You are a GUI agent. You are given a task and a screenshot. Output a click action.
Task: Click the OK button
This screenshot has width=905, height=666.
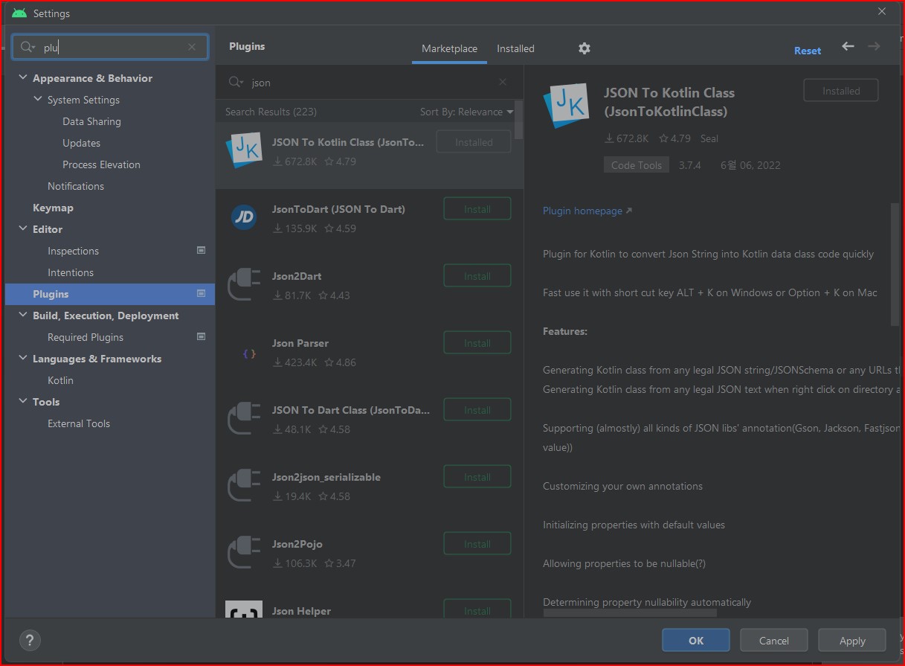point(696,640)
